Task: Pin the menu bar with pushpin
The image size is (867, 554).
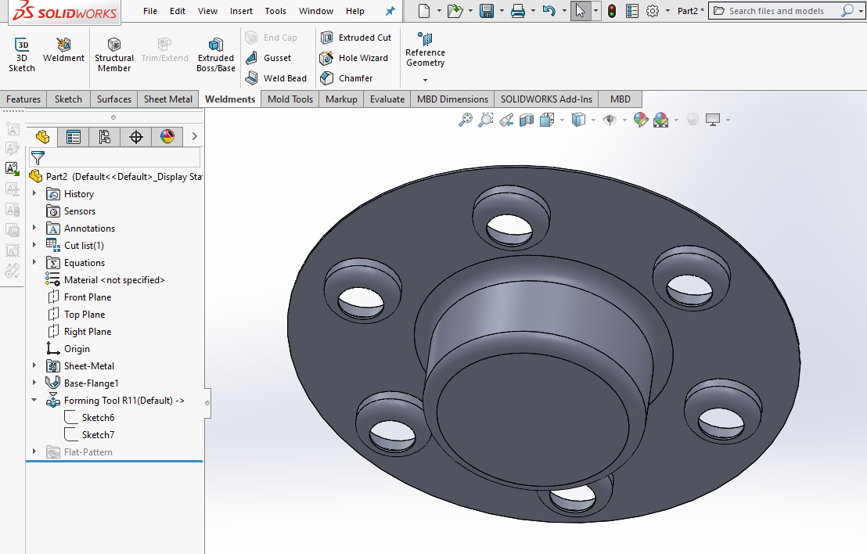Action: pos(390,11)
